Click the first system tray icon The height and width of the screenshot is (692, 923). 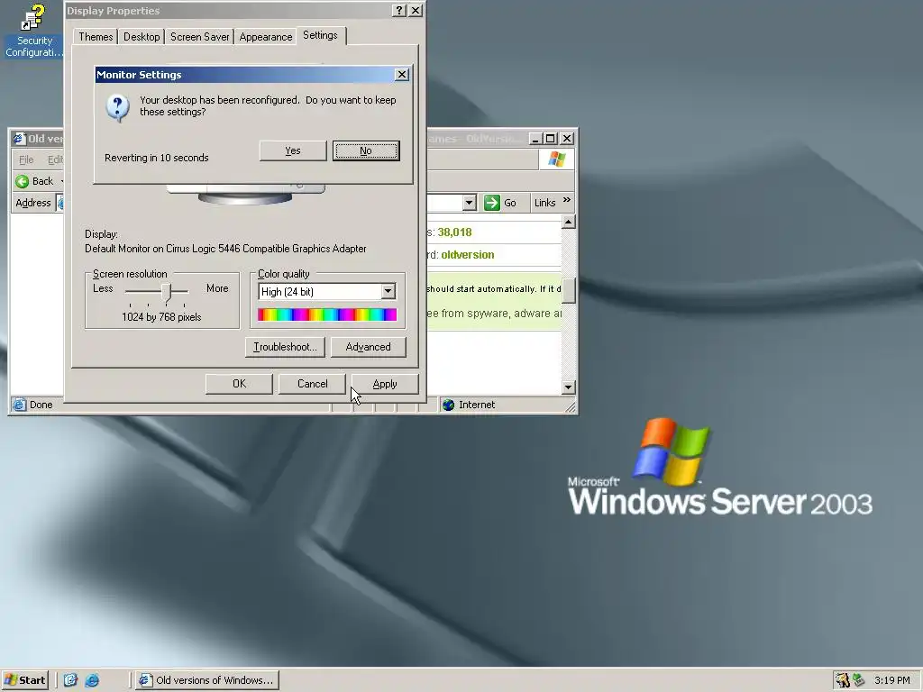tap(843, 680)
